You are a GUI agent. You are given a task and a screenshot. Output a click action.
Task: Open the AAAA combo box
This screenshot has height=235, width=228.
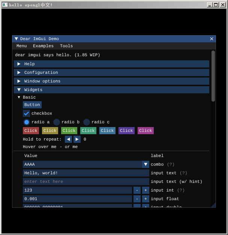86,165
